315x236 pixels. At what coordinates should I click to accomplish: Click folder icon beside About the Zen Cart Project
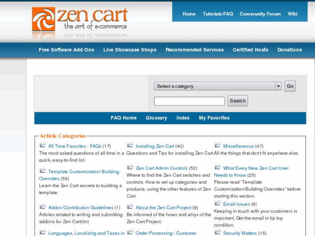click(x=130, y=207)
